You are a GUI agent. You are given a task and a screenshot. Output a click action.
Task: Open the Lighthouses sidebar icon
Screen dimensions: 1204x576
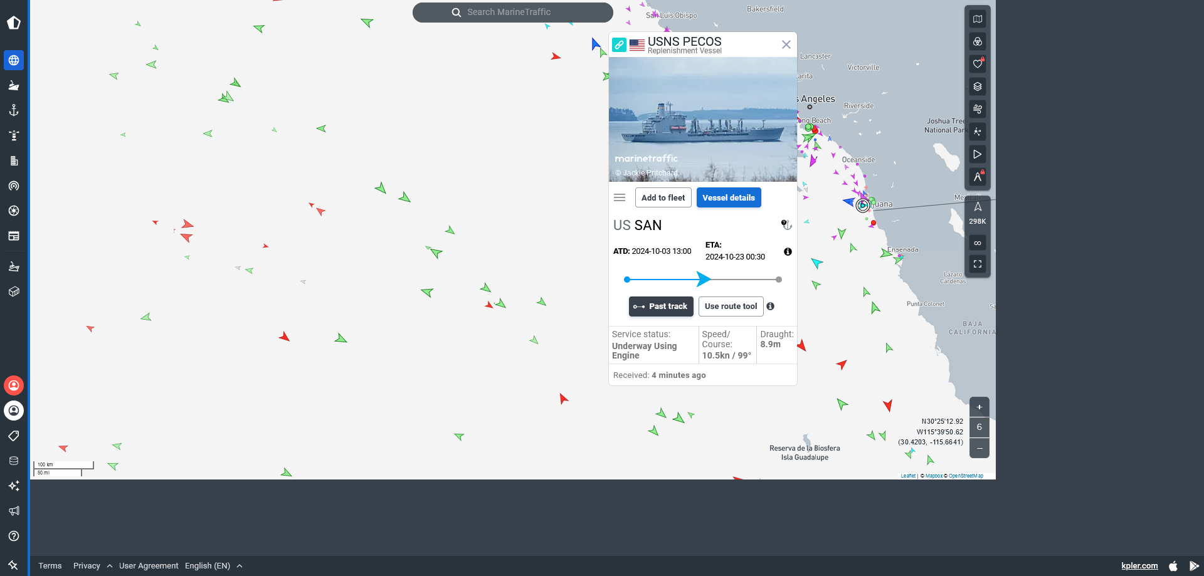14,135
